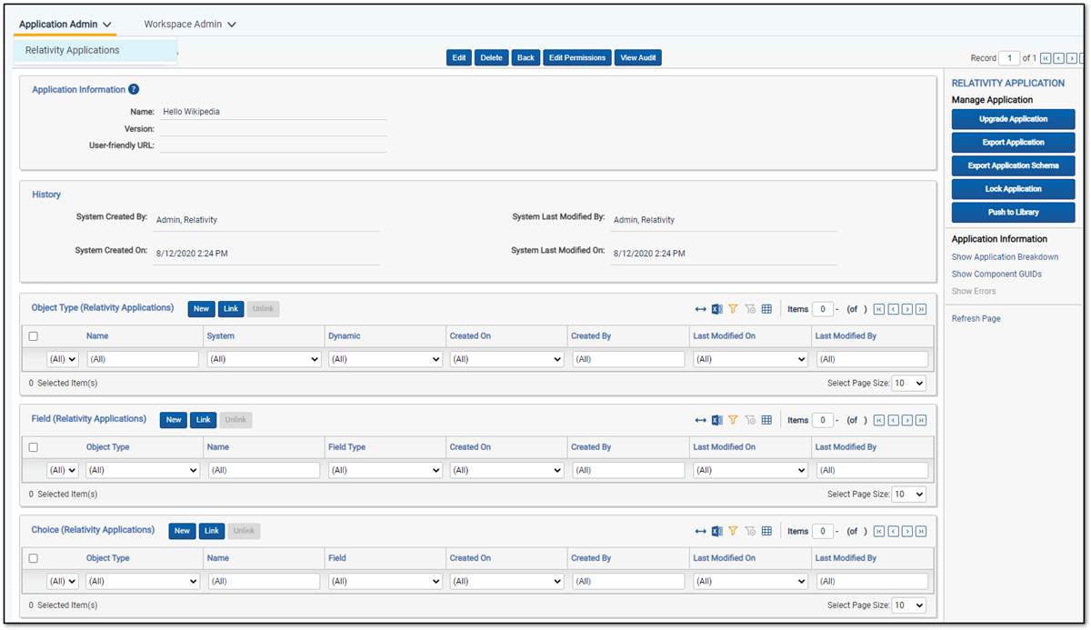
Task: Go to last page of Object Type list
Action: pyautogui.click(x=921, y=309)
